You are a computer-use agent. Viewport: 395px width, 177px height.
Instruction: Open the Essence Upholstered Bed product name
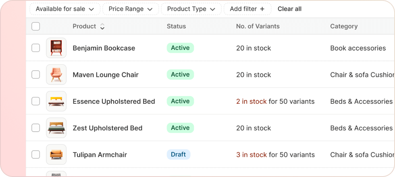coord(114,101)
